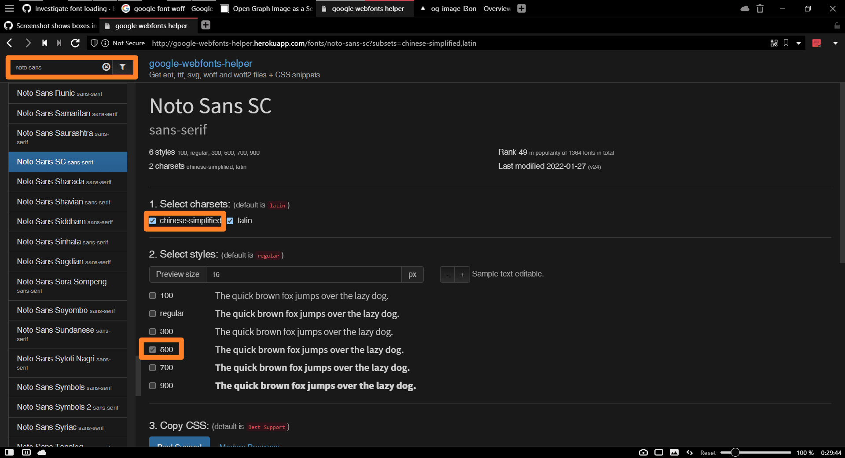Toggle the latin charset checkbox
Screen dimensions: 845x458
click(x=230, y=221)
